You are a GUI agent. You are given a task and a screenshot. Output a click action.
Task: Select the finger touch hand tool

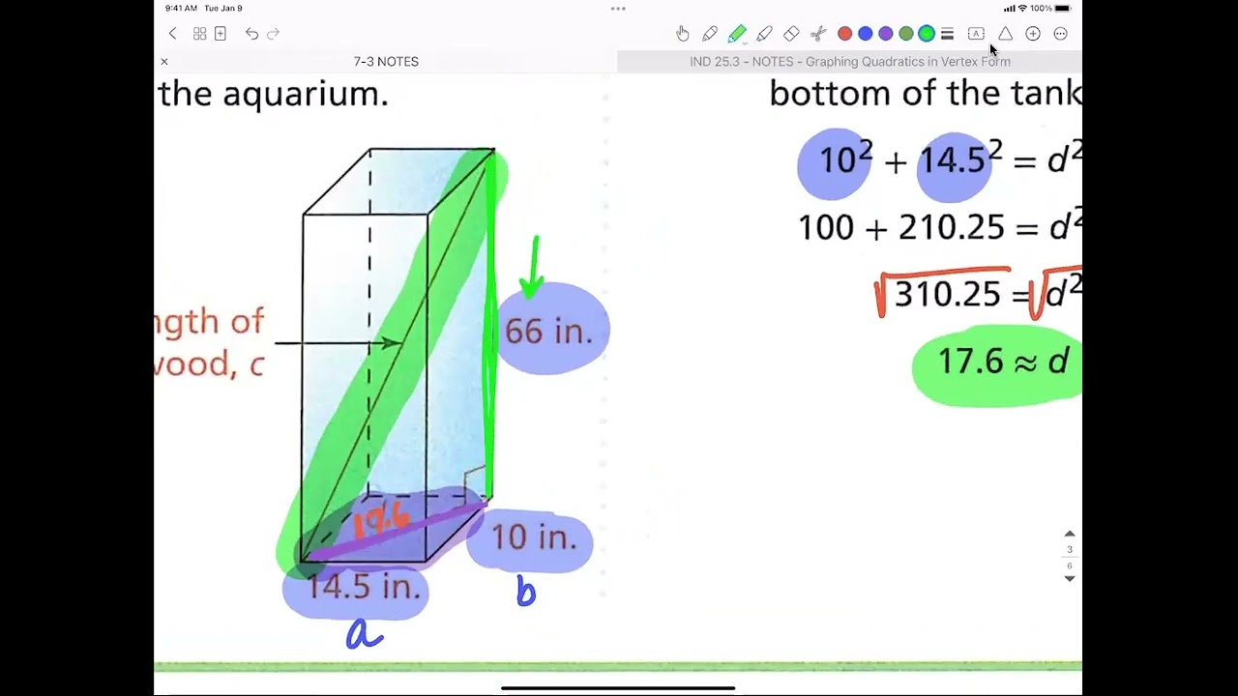(683, 34)
